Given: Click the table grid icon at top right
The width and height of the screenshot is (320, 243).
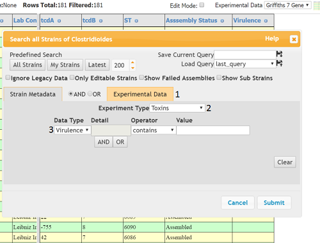Looking at the screenshot, I should 317,5.
